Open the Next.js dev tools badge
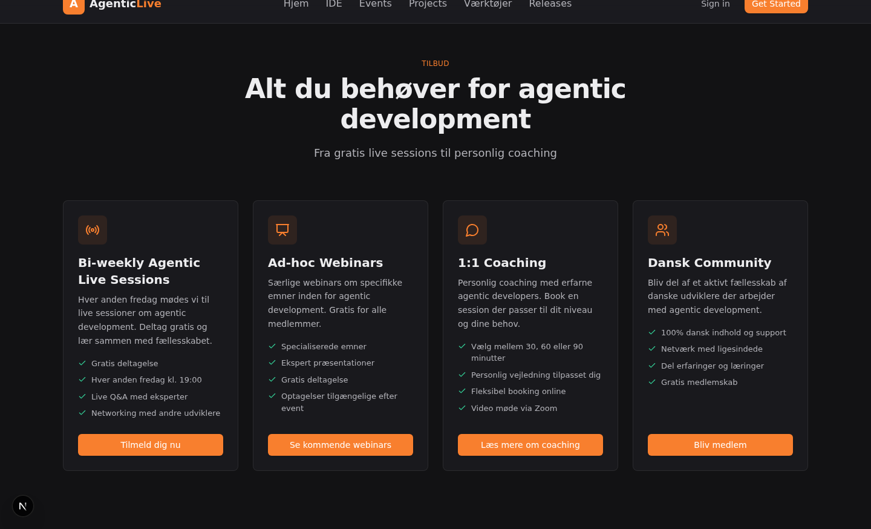The image size is (871, 529). point(23,506)
